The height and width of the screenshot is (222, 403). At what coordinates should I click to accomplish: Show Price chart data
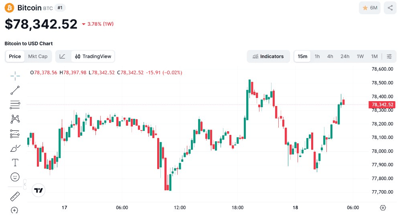[15, 56]
